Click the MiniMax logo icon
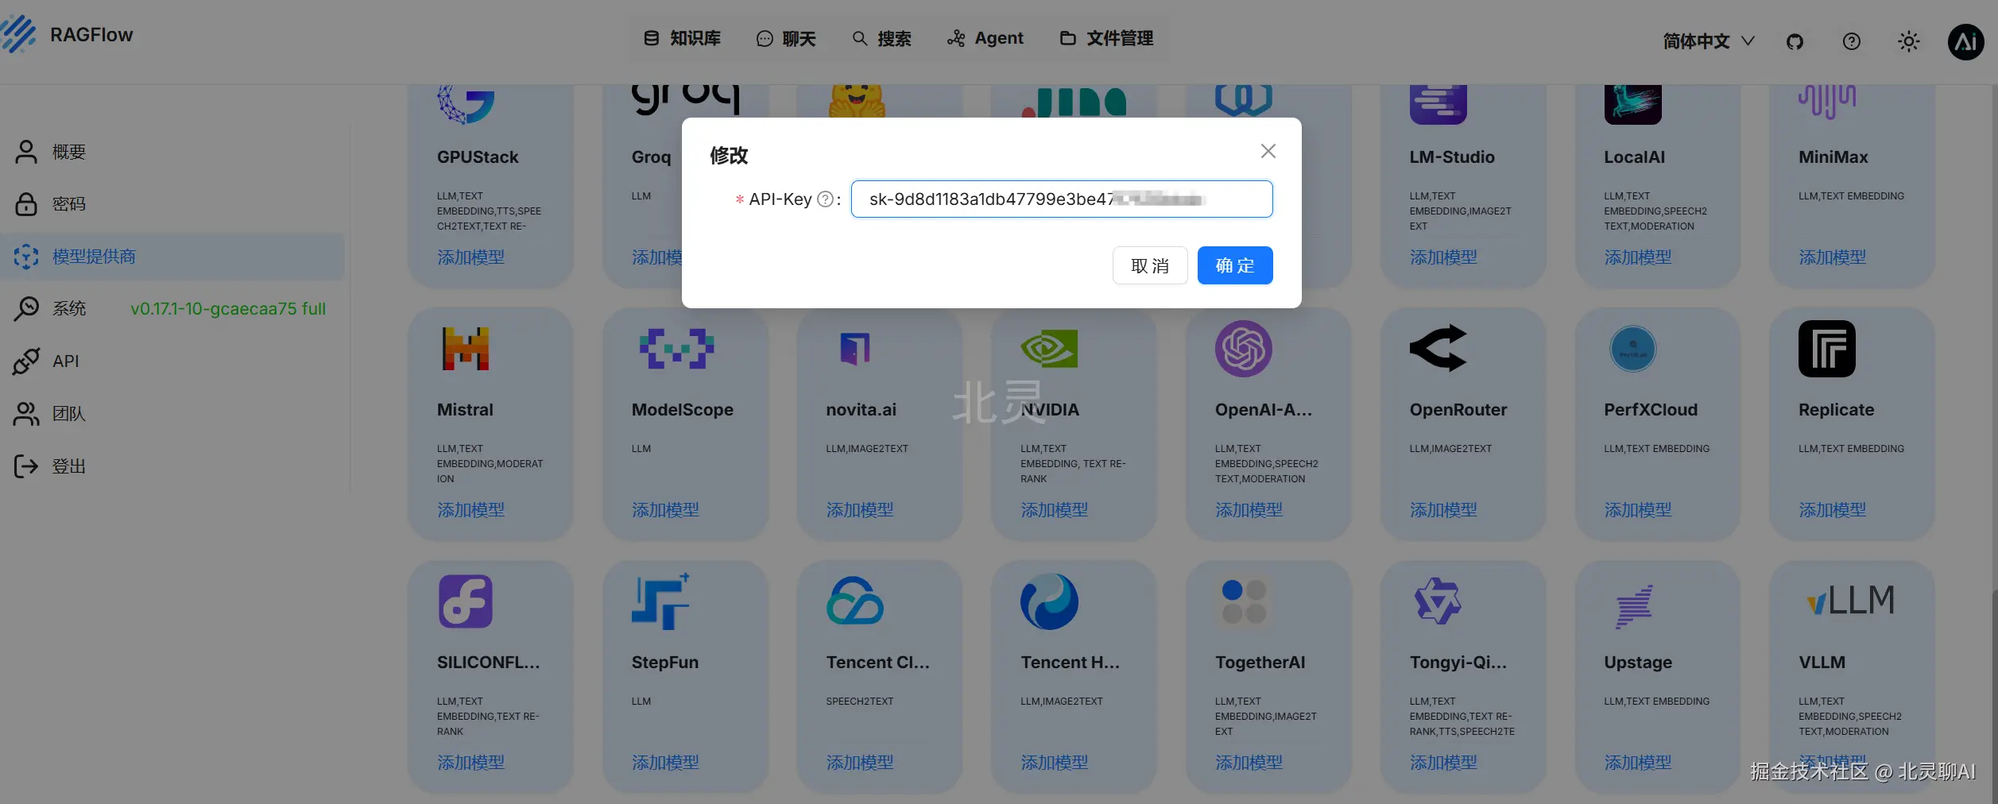This screenshot has width=1998, height=804. pyautogui.click(x=1827, y=102)
